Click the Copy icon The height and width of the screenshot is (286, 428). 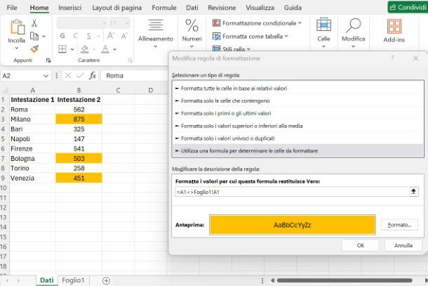(x=34, y=36)
